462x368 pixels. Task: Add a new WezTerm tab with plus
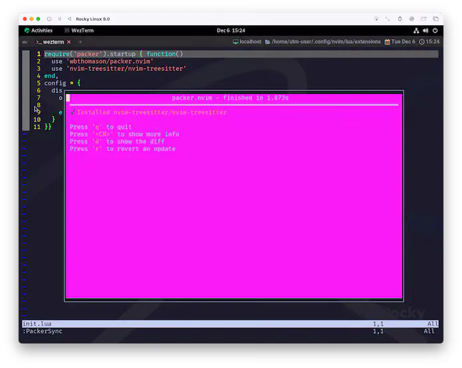click(80, 42)
